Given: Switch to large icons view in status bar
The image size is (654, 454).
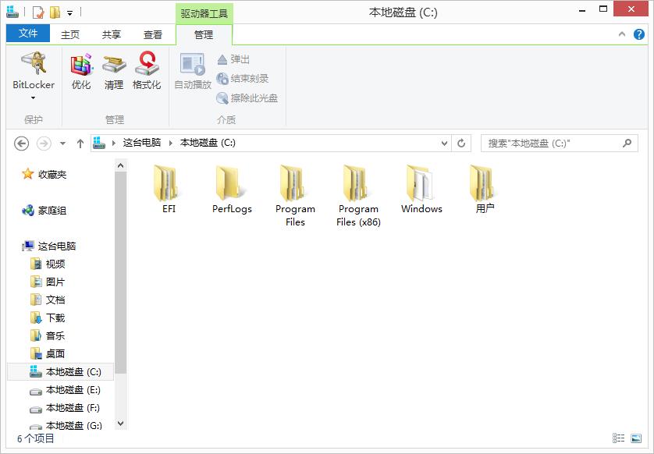Looking at the screenshot, I should (x=636, y=438).
